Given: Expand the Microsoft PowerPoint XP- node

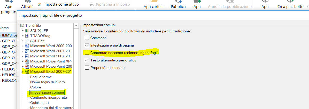Looking at the screenshot, I should click(x=22, y=61).
